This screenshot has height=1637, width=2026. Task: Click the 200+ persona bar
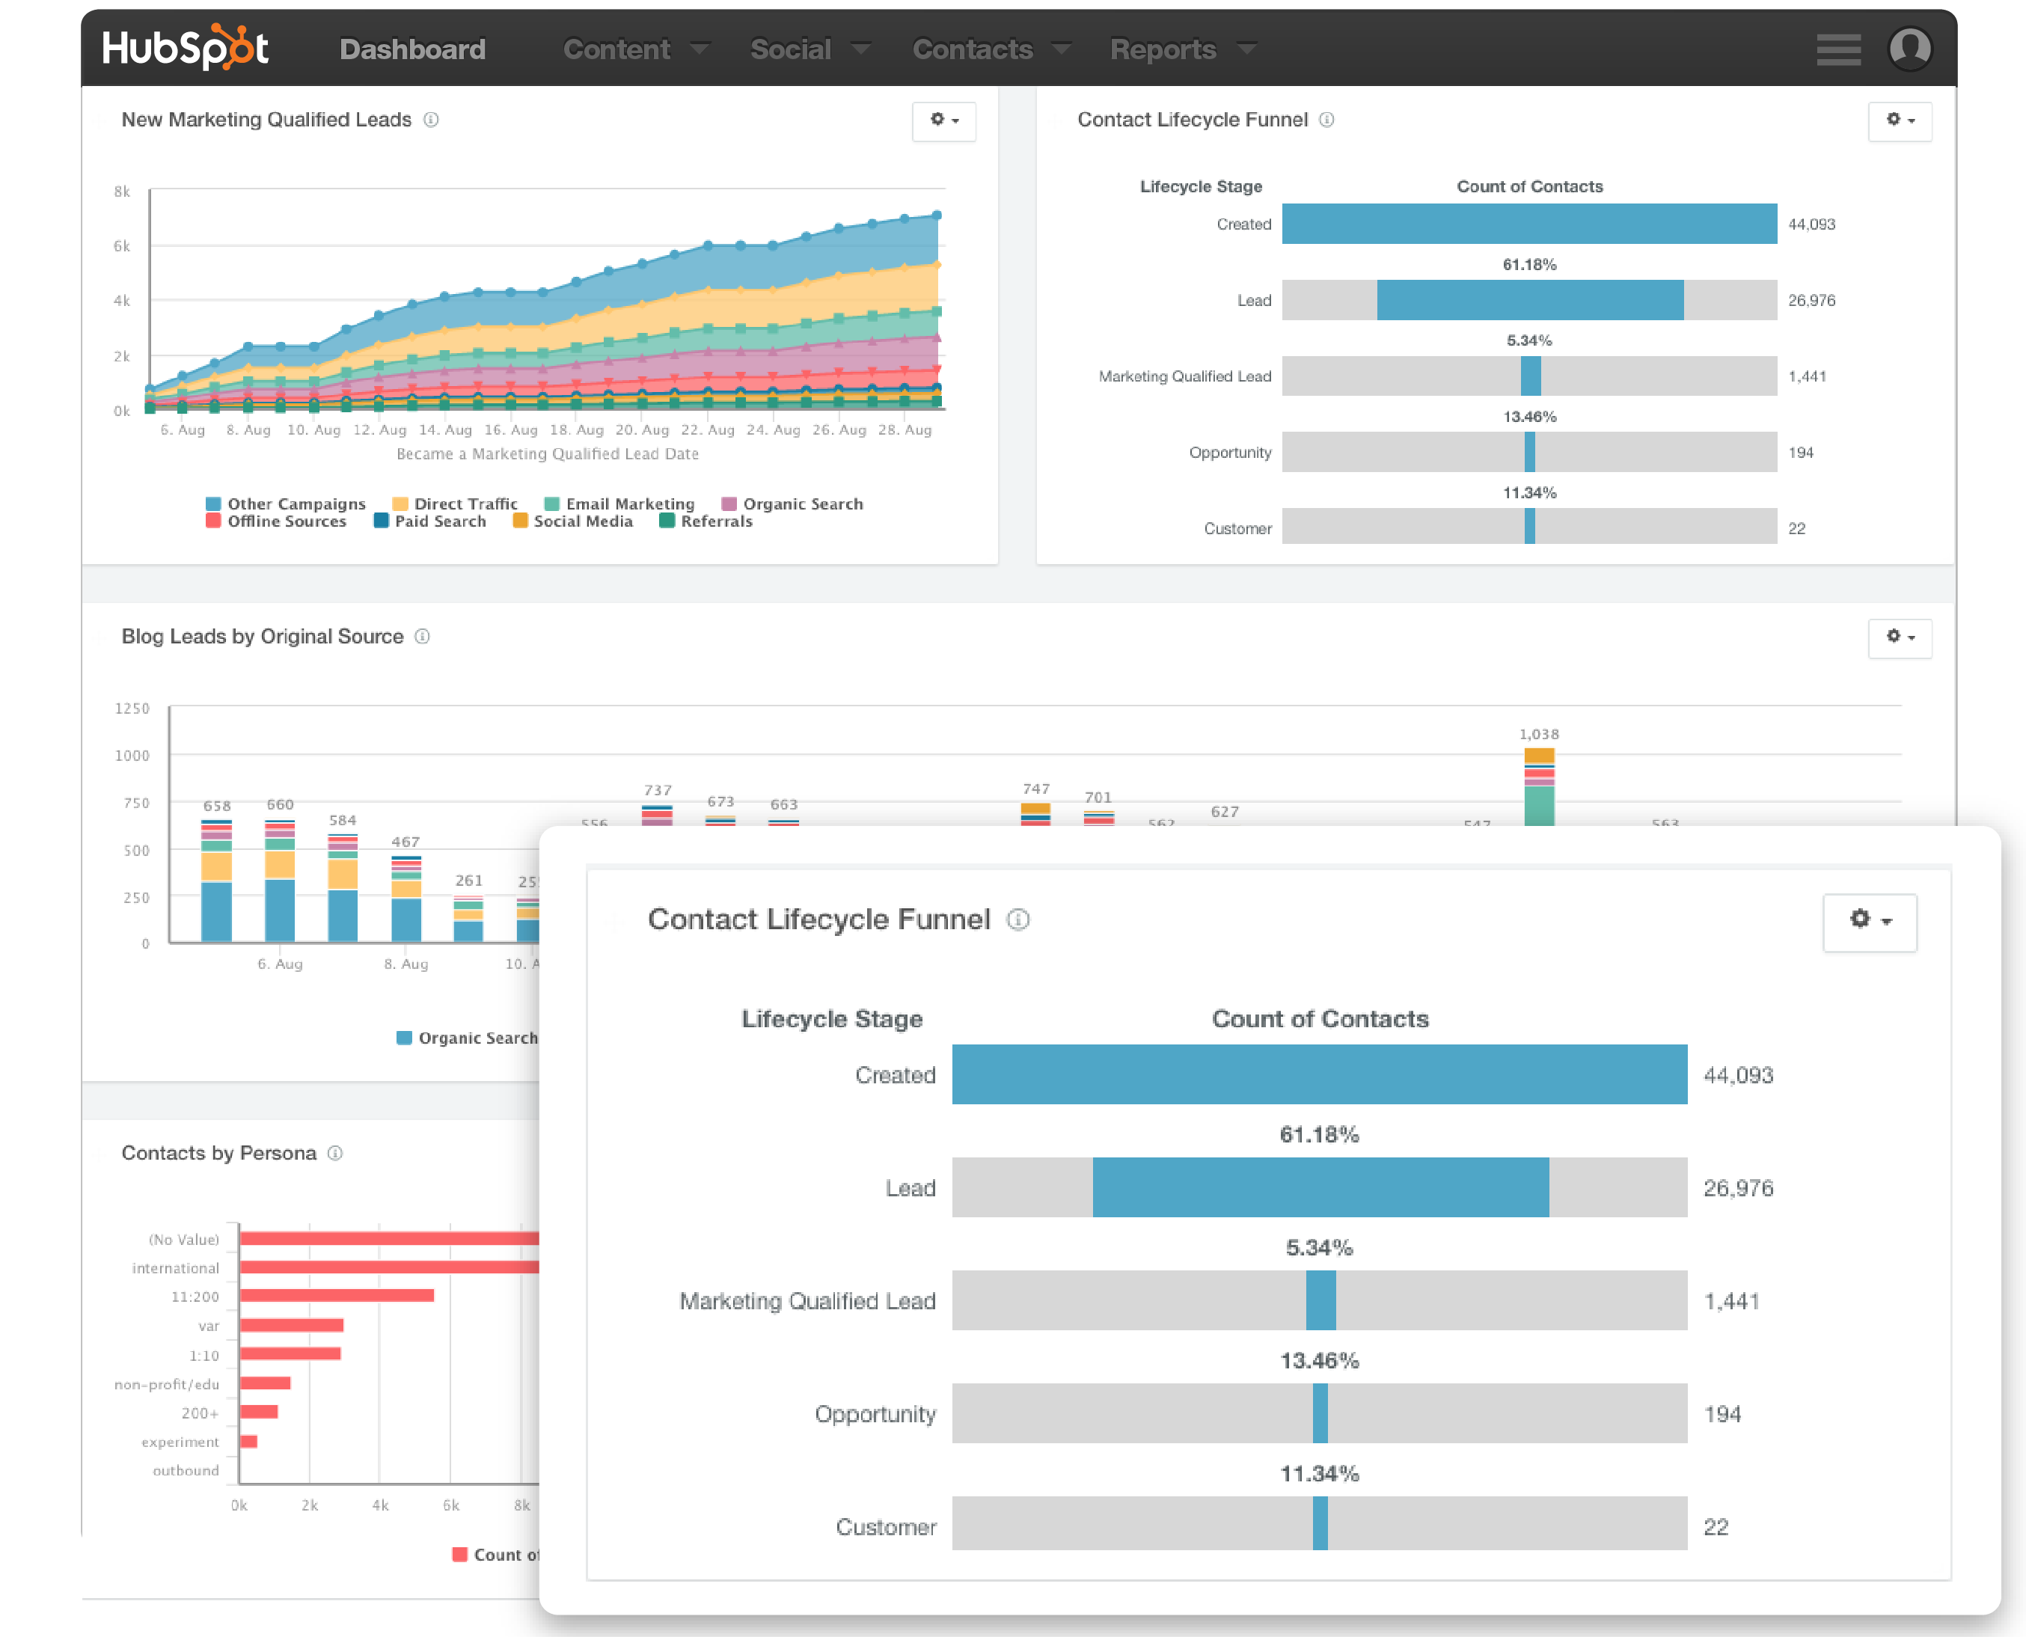(258, 1413)
